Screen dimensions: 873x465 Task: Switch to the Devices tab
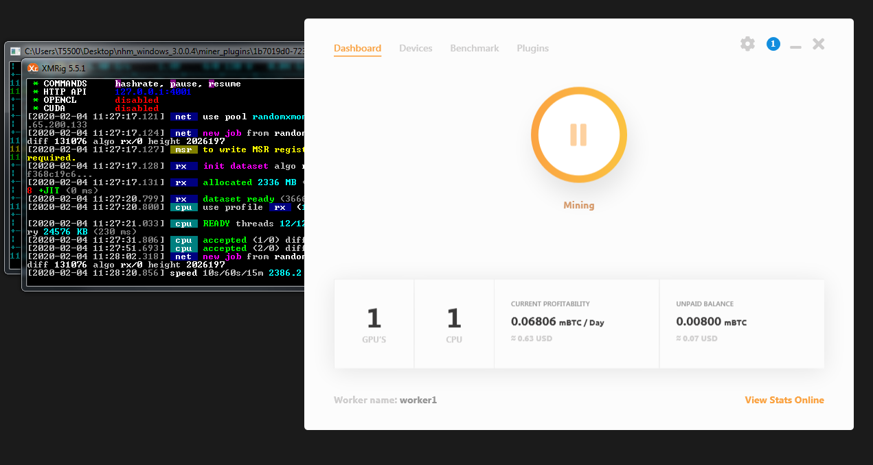(x=416, y=48)
